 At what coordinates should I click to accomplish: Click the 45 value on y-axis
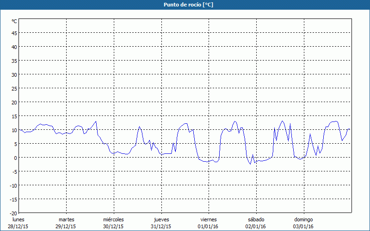tap(14, 33)
